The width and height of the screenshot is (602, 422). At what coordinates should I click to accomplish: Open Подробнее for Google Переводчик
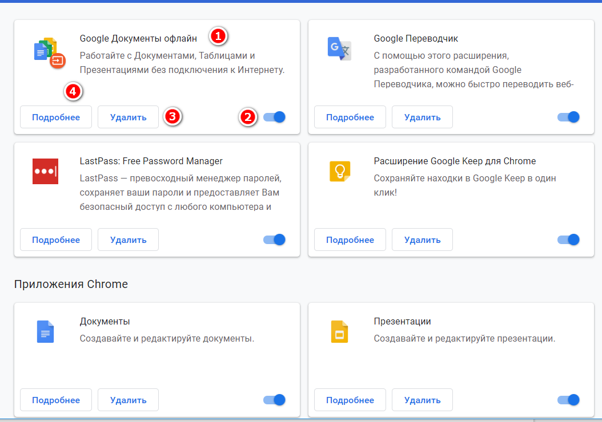tap(350, 117)
